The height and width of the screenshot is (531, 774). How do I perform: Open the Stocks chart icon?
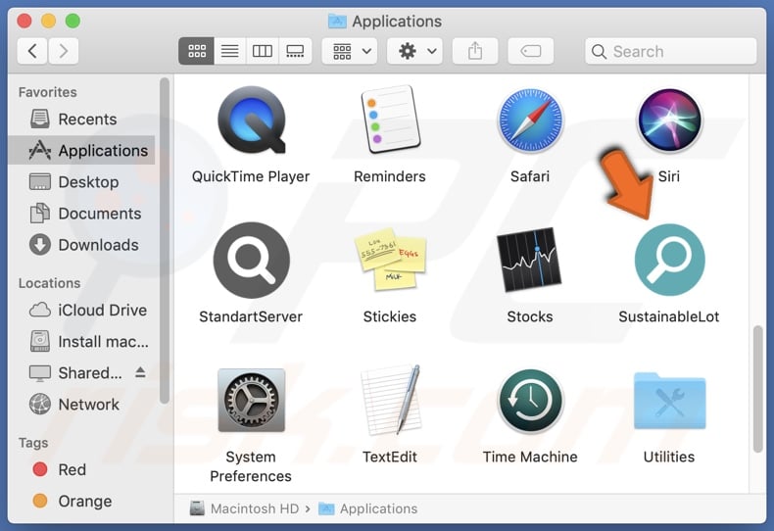pyautogui.click(x=529, y=260)
